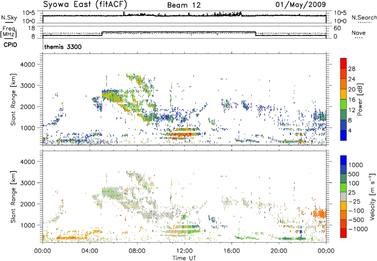Click the "500" tick on Velocity color bar
This screenshot has width=377, height=261.
pos(354,174)
